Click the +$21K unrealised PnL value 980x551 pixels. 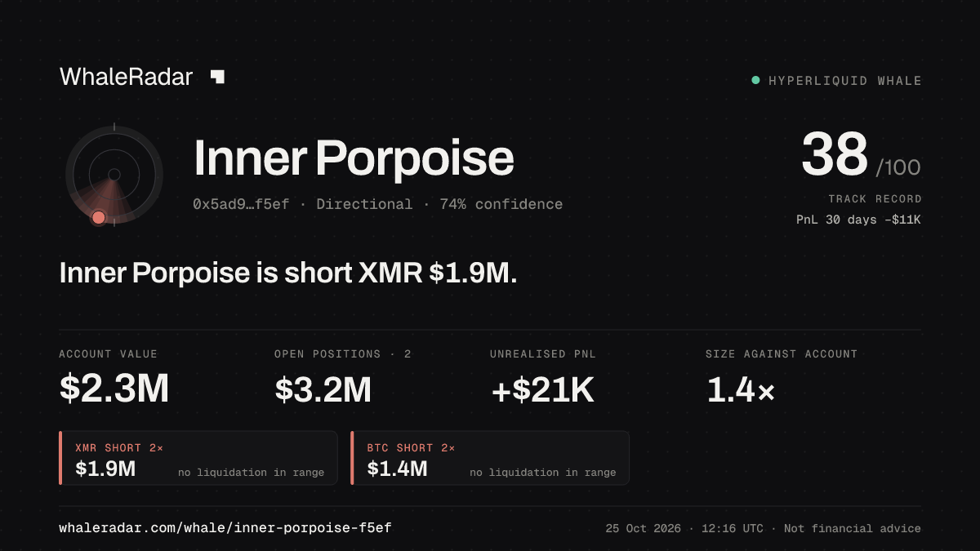[x=542, y=390]
